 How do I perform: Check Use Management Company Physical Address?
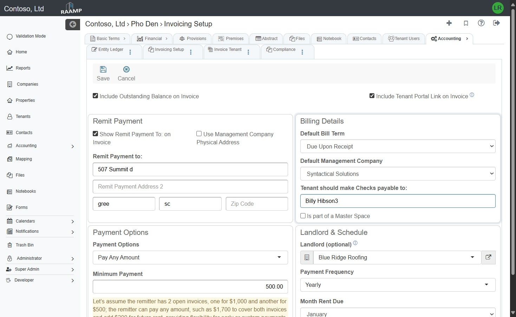pyautogui.click(x=199, y=134)
